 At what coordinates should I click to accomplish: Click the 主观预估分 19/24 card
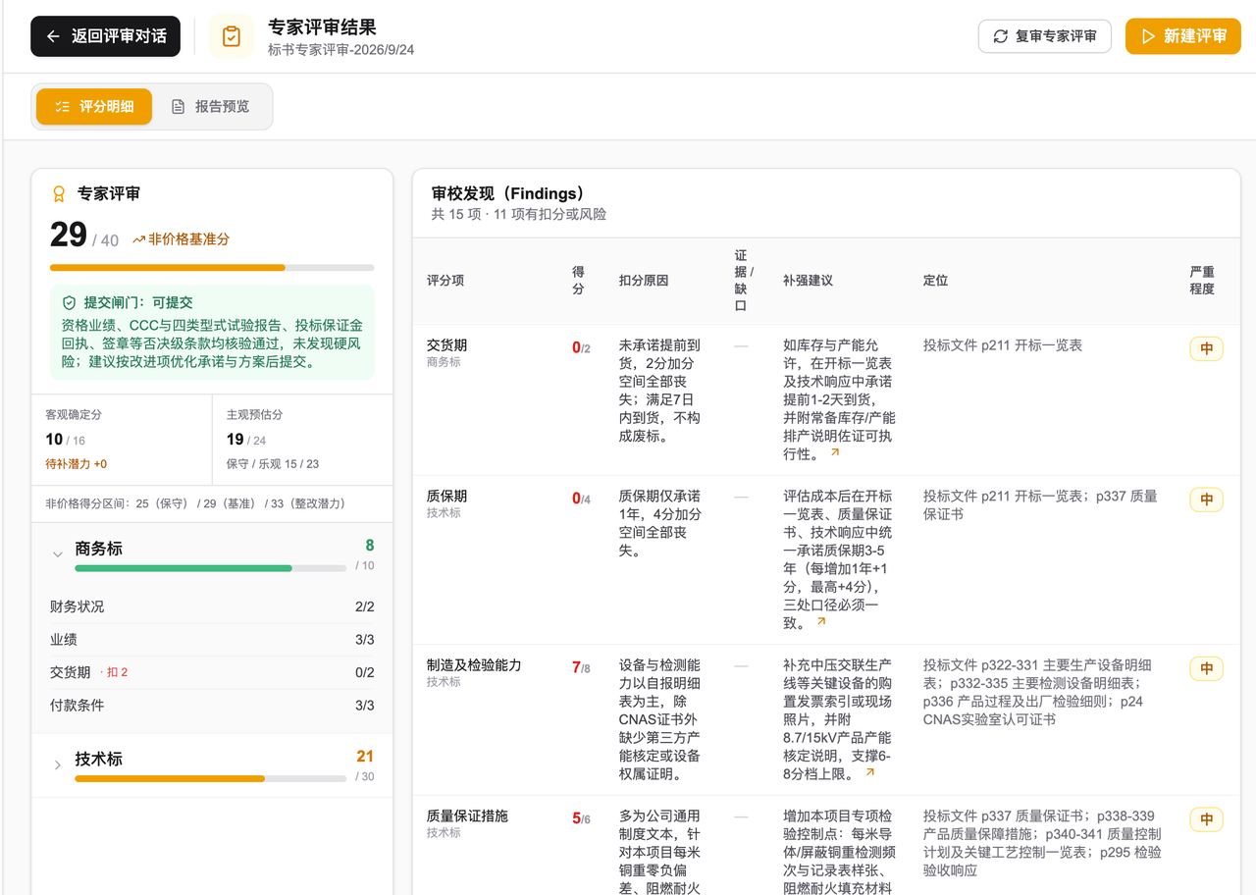[302, 440]
